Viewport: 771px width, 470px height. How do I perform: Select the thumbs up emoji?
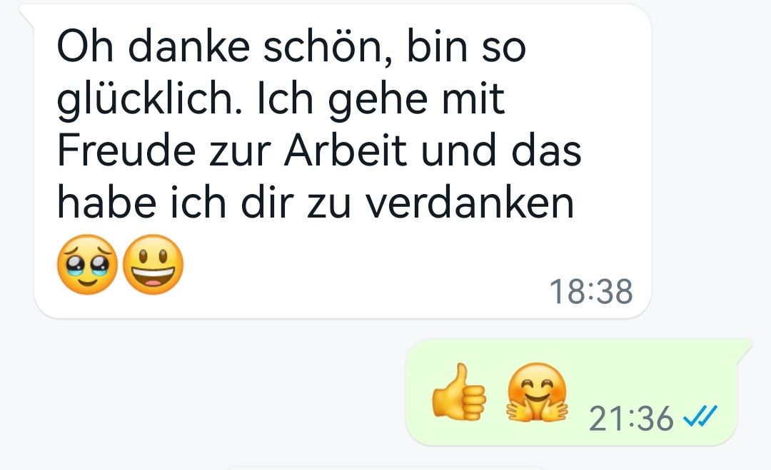pos(459,392)
